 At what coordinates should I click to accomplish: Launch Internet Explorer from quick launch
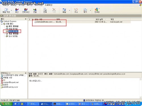coord(19,104)
